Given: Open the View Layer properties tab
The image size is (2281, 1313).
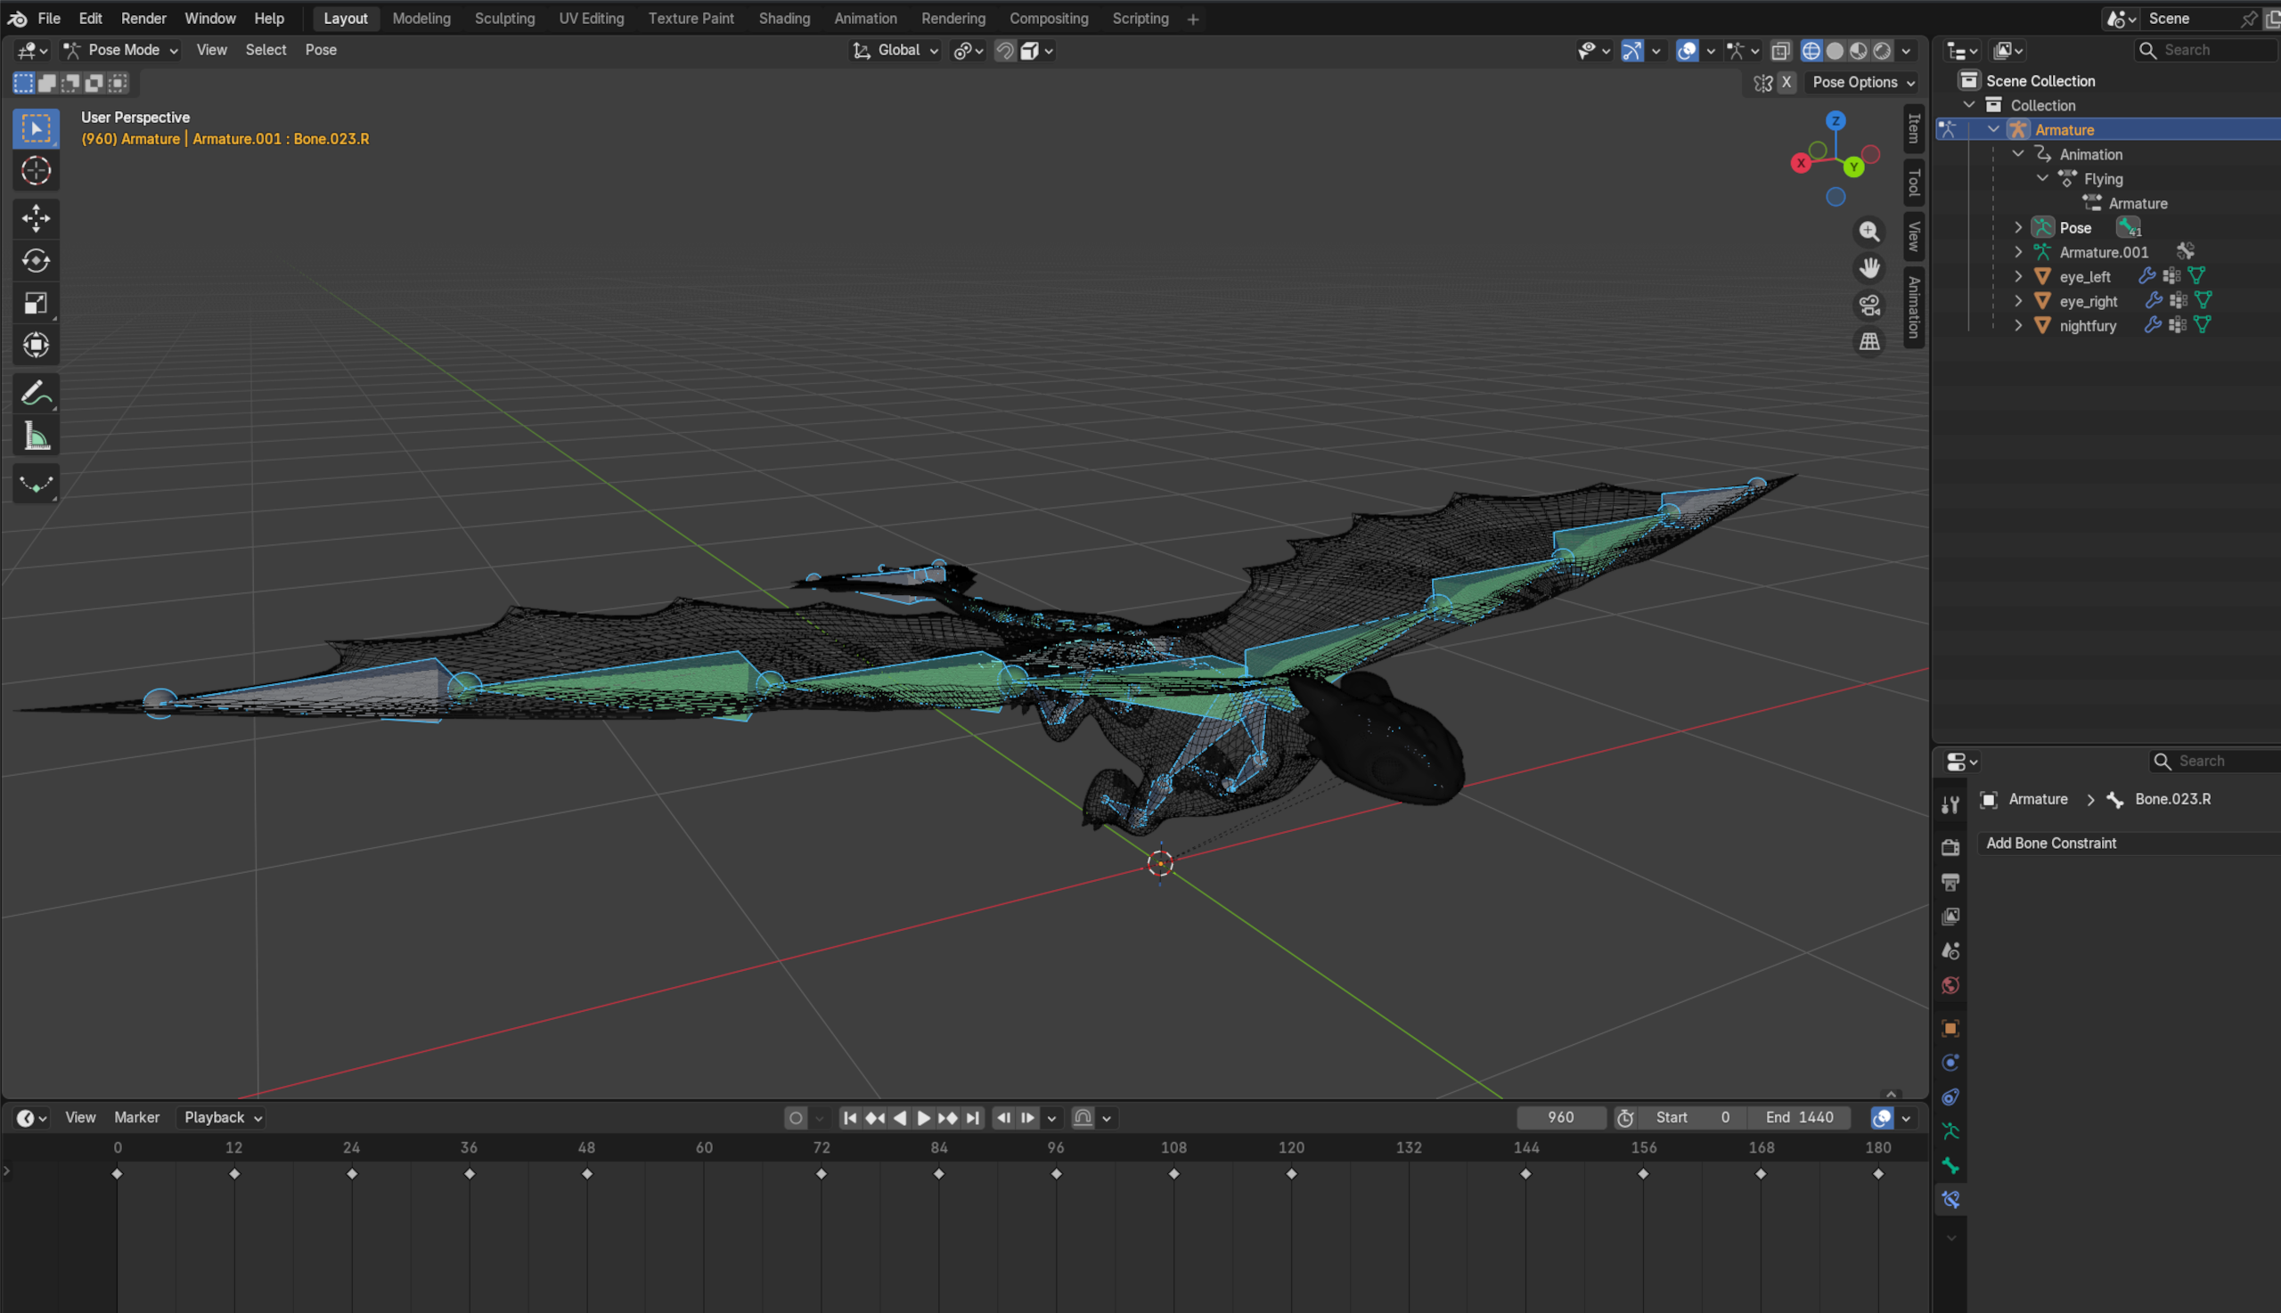Looking at the screenshot, I should click(x=1950, y=917).
